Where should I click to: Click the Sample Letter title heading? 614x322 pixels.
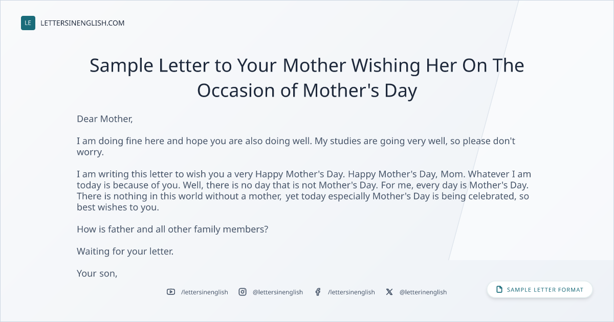[307, 78]
